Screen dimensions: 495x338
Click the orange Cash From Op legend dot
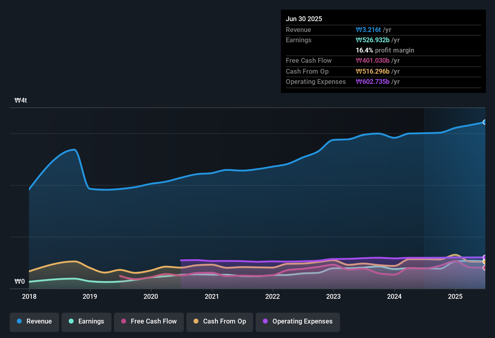[x=196, y=321]
